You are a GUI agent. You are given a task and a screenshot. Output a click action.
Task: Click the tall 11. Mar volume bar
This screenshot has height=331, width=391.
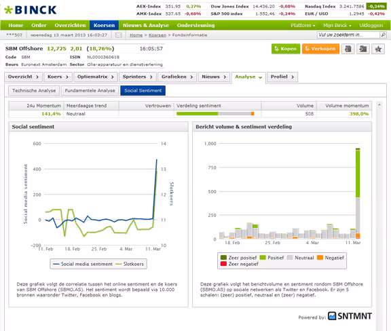pos(358,193)
